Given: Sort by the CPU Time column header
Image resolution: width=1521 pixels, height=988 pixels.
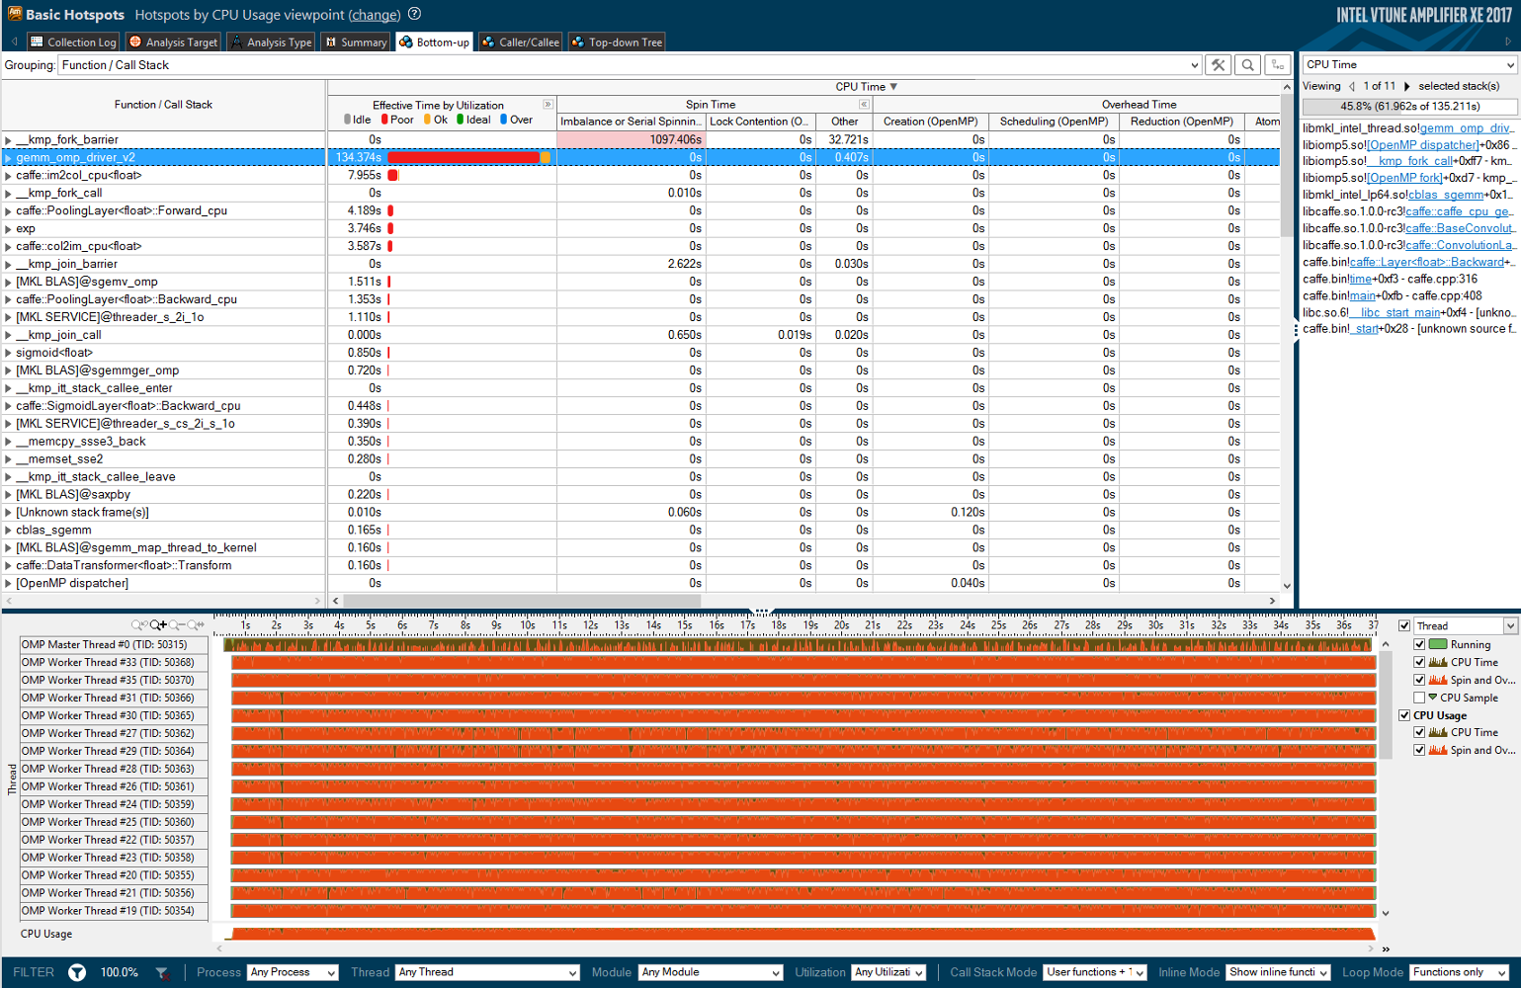Looking at the screenshot, I should [867, 87].
